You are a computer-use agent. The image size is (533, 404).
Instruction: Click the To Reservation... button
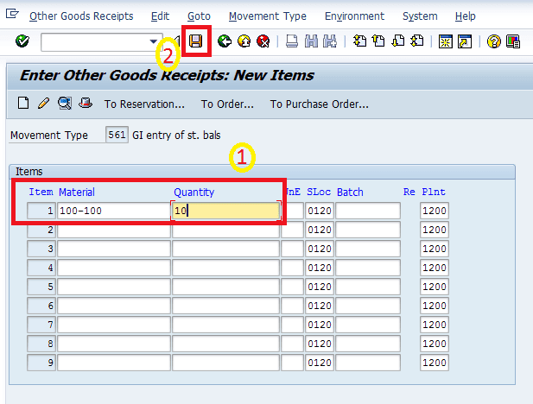point(144,104)
